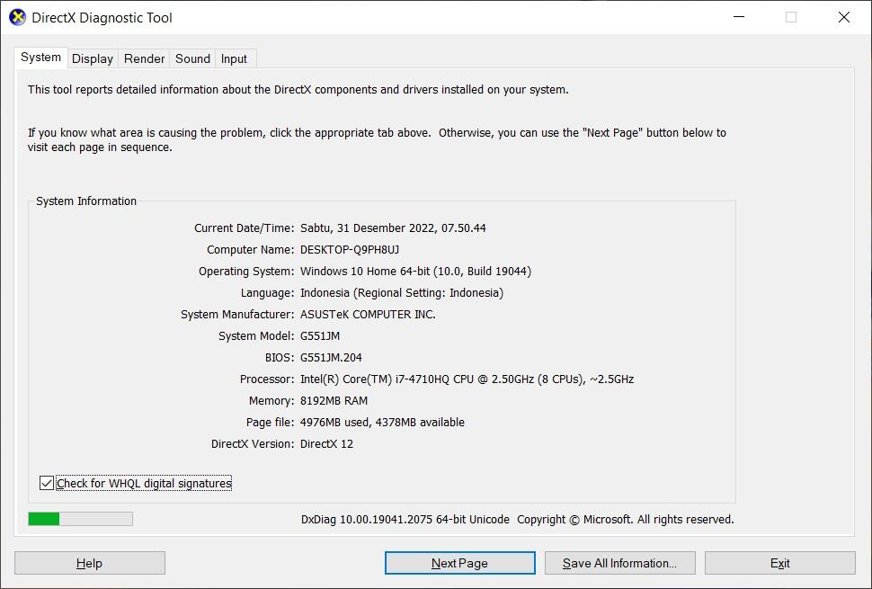
Task: Click the 'Current Date/Time:' label
Action: (245, 228)
